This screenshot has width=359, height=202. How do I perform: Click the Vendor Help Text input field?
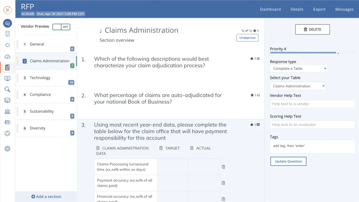(x=312, y=104)
